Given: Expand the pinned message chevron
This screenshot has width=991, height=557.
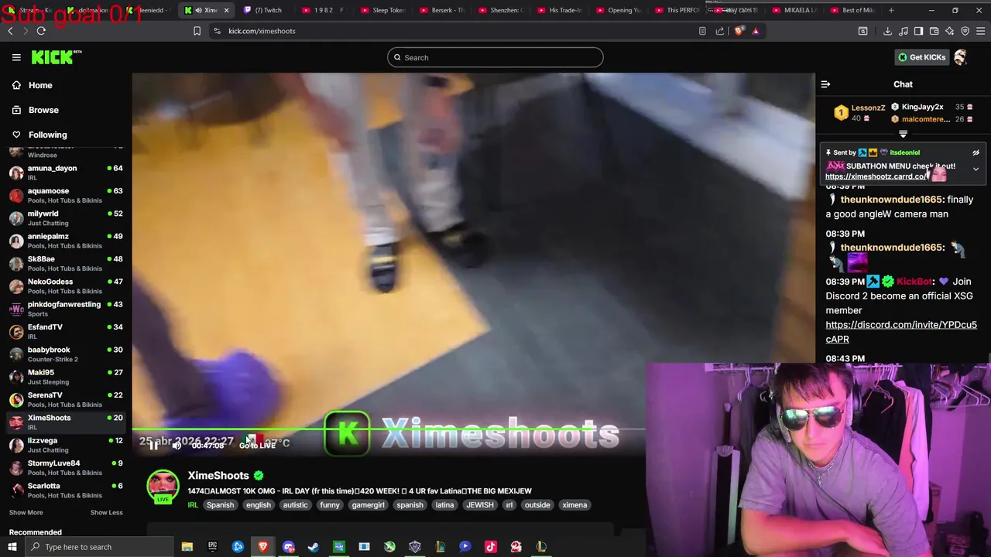Looking at the screenshot, I should (x=976, y=169).
